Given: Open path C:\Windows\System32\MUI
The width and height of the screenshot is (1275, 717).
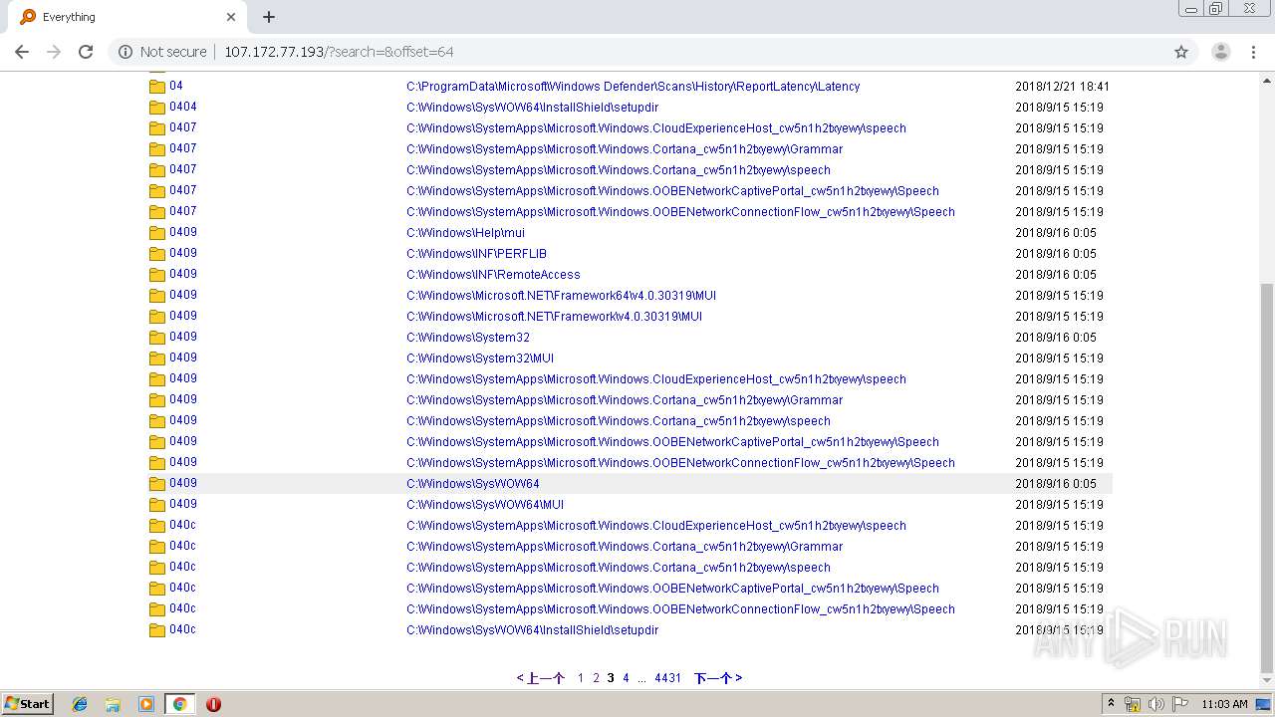Looking at the screenshot, I should 480,358.
